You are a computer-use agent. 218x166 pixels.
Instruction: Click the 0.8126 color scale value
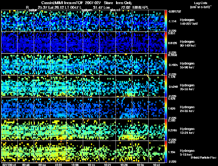click(x=172, y=43)
